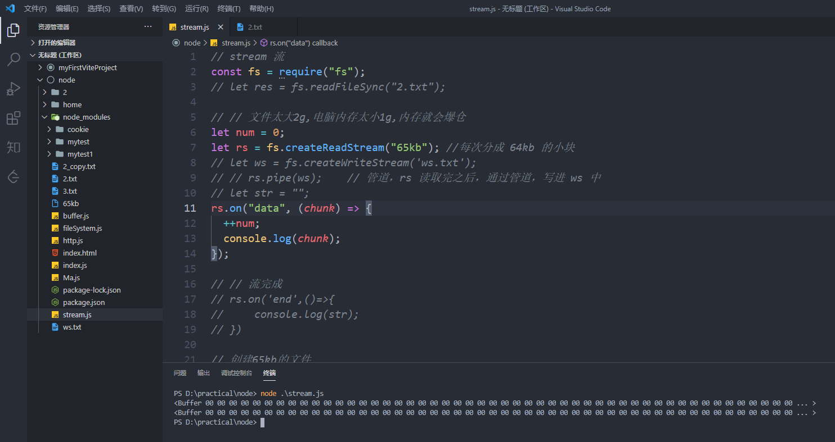Click the node breadcrumb item
The image size is (835, 442).
tap(192, 43)
